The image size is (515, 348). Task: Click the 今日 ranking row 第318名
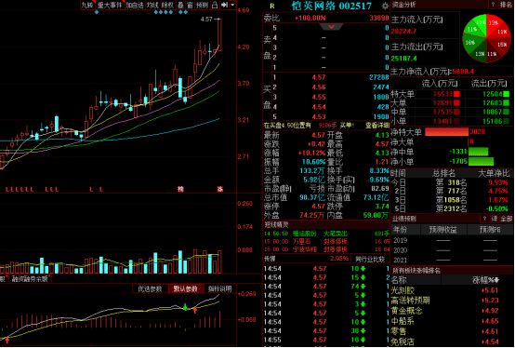(x=451, y=182)
